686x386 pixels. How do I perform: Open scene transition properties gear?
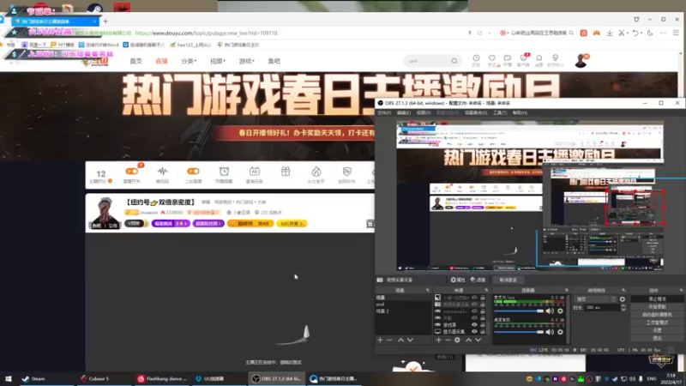click(623, 299)
